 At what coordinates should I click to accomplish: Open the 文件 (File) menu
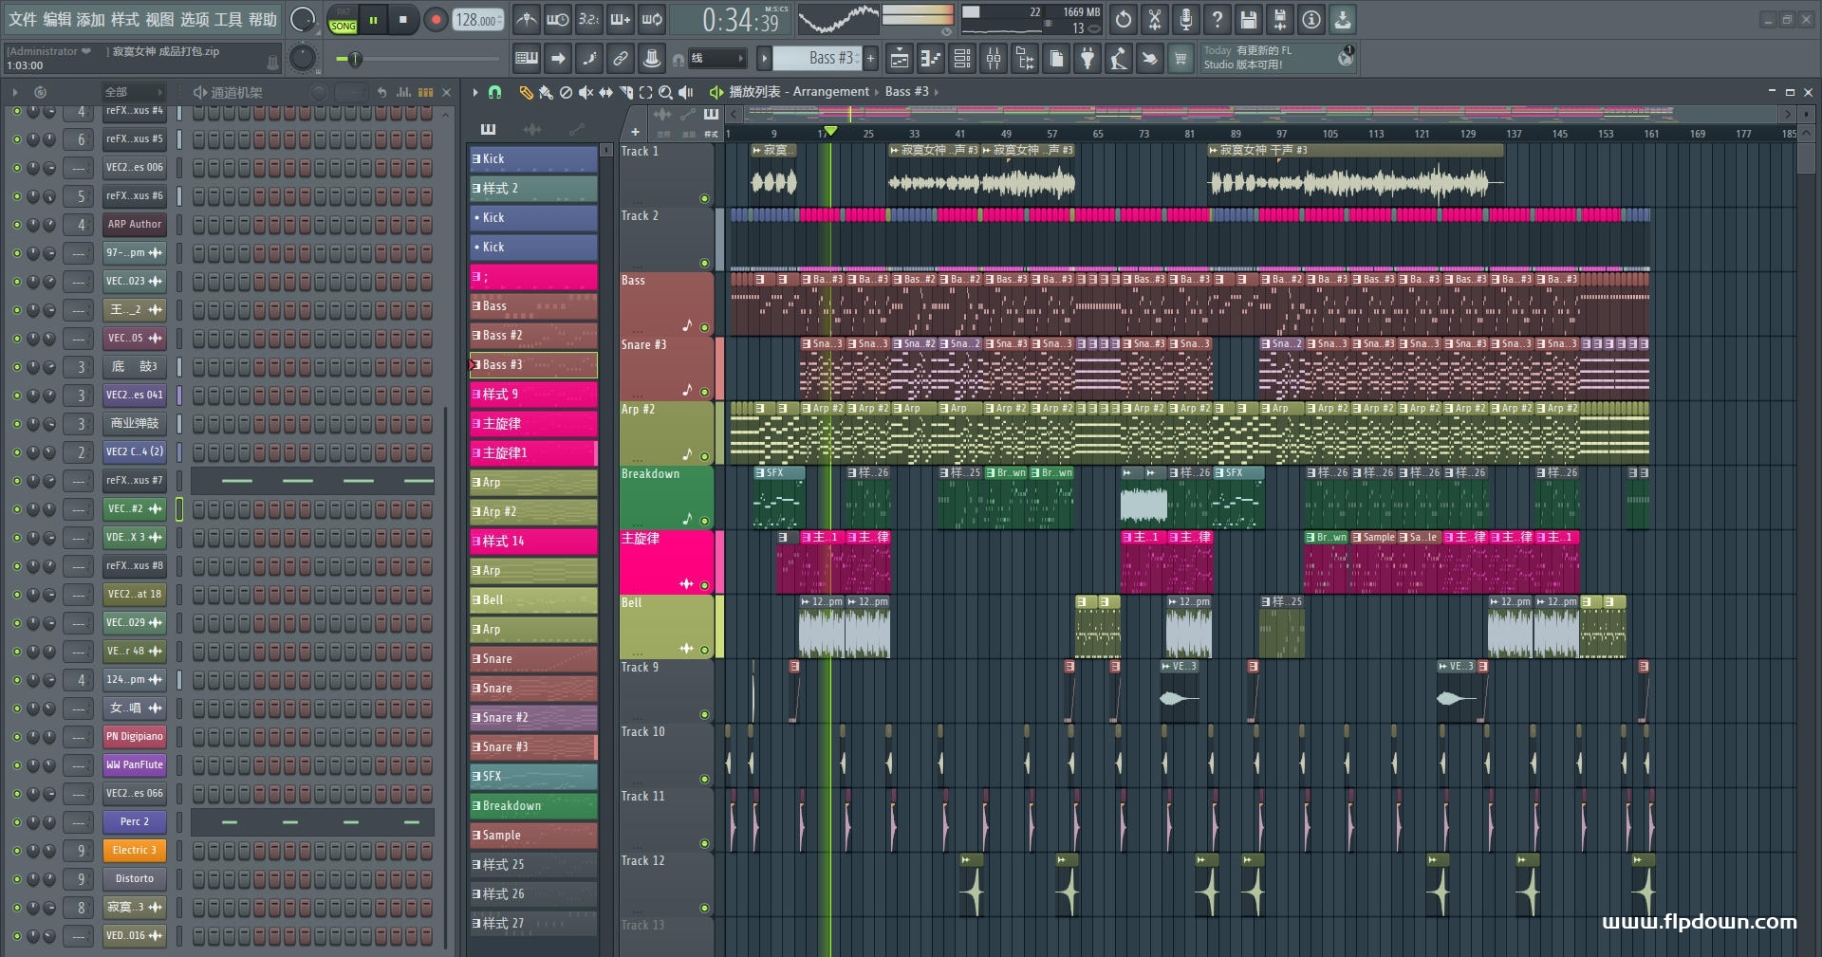click(23, 19)
